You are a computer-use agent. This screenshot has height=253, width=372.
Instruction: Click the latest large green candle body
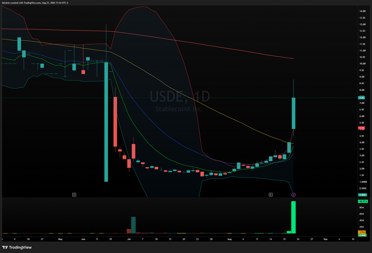(294, 113)
